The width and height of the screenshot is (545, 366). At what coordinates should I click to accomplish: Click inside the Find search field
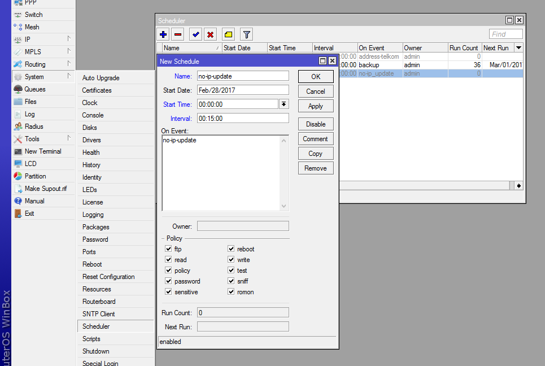point(505,33)
